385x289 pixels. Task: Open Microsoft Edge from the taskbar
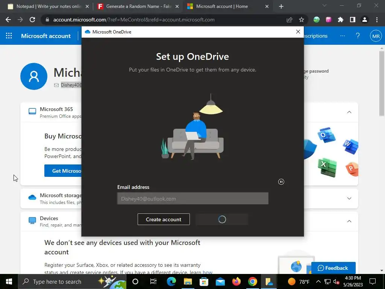pyautogui.click(x=171, y=281)
